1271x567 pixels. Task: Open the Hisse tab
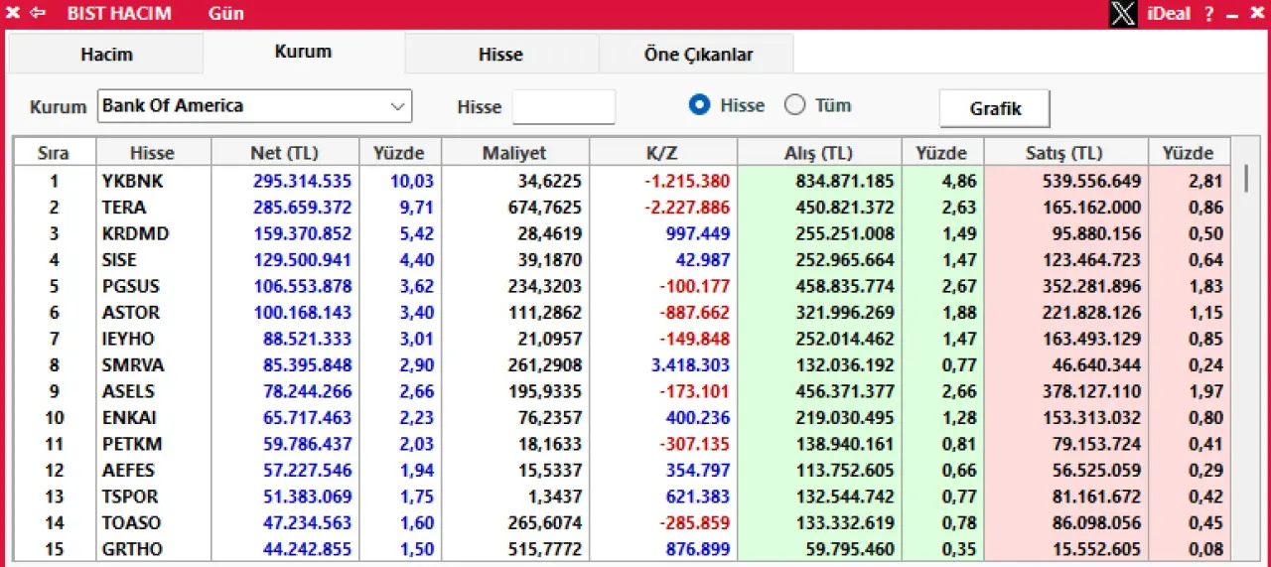click(x=500, y=55)
